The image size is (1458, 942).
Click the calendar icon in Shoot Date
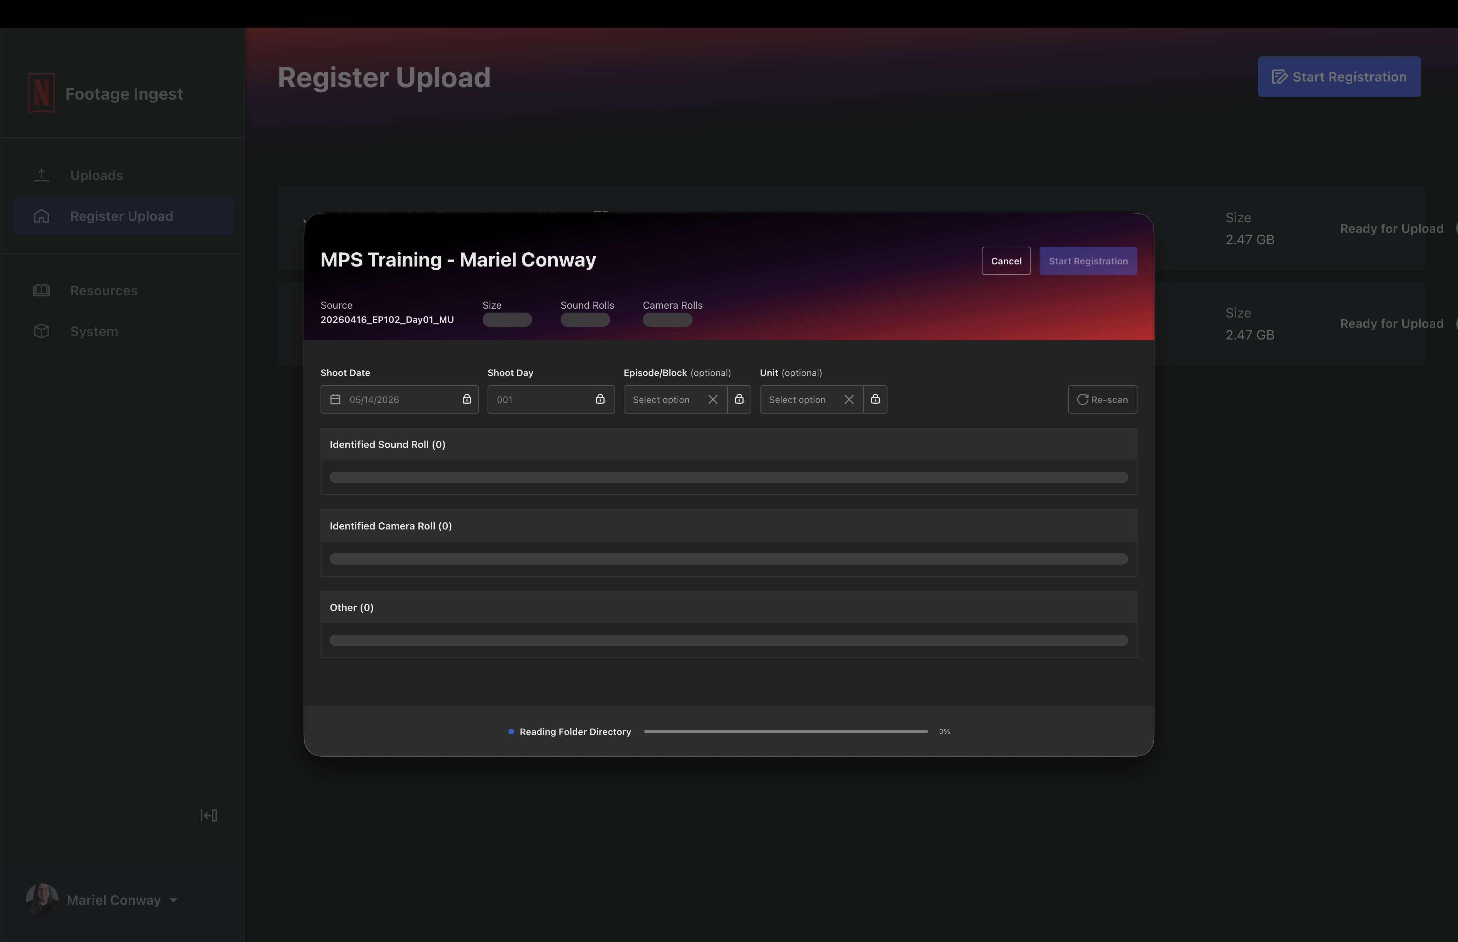click(x=335, y=399)
